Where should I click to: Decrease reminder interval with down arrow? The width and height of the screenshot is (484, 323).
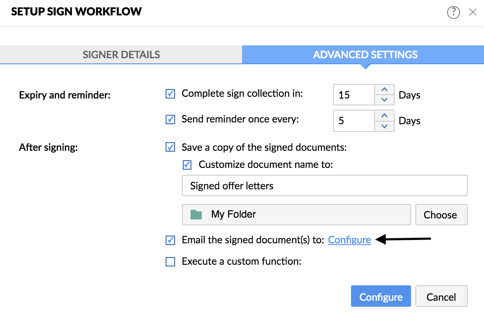[x=384, y=126]
